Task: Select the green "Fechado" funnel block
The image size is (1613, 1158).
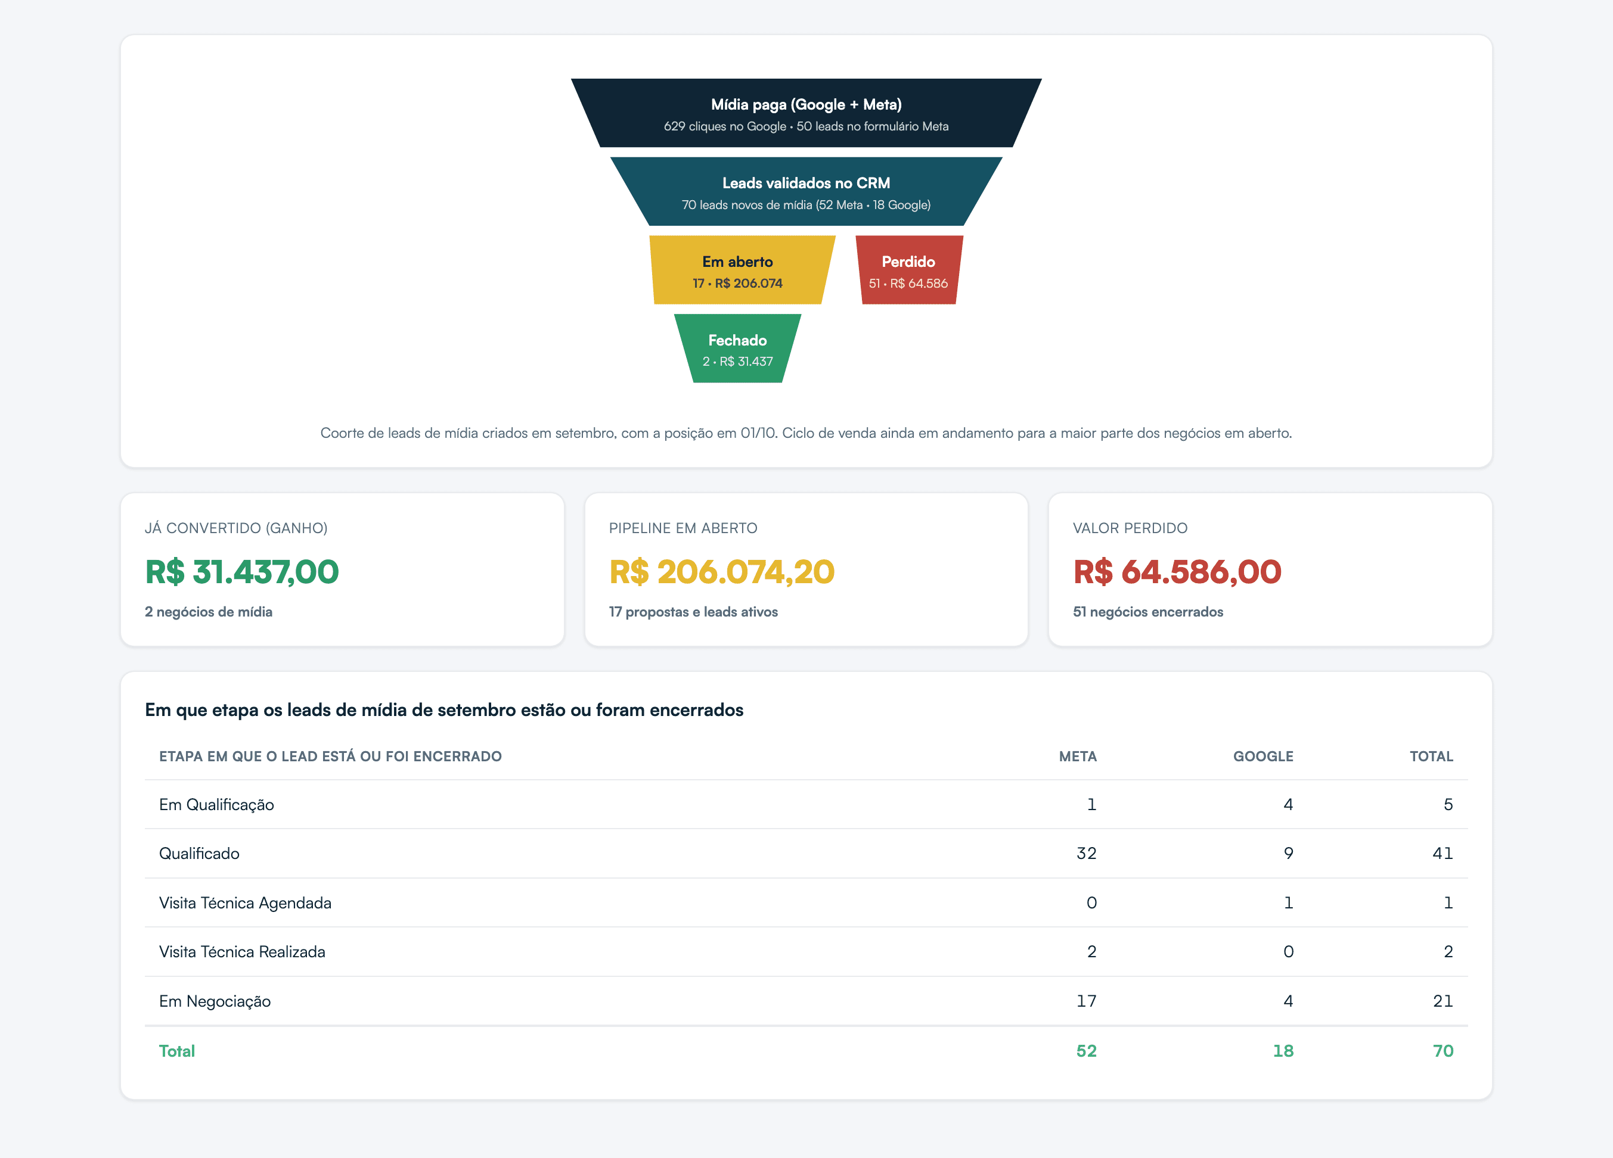Action: pyautogui.click(x=737, y=348)
